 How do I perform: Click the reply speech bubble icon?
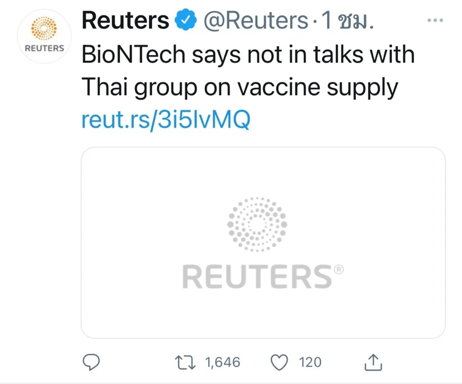coord(91,362)
